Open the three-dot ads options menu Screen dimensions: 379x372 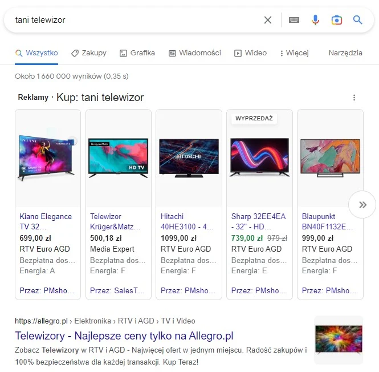[x=354, y=98]
